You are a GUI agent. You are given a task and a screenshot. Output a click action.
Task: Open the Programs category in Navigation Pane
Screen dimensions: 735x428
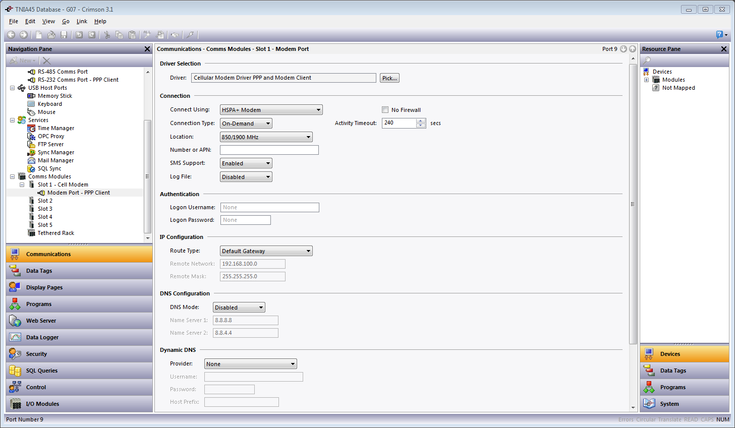79,304
